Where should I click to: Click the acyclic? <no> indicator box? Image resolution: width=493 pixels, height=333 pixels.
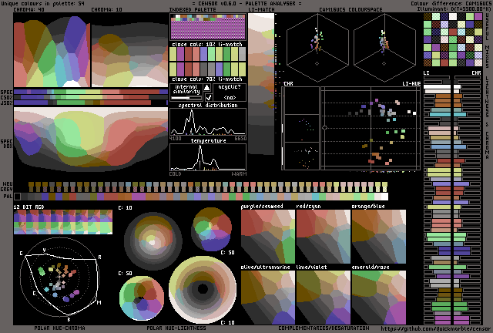click(230, 92)
